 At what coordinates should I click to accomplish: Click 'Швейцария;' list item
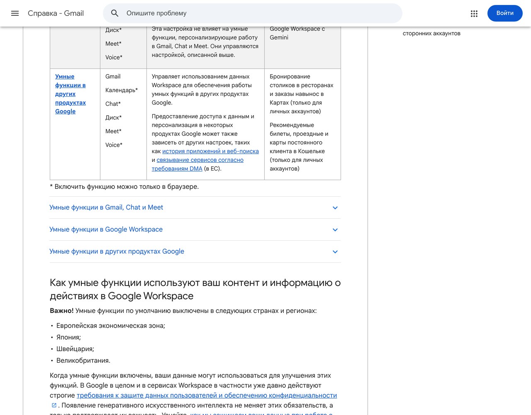click(75, 349)
